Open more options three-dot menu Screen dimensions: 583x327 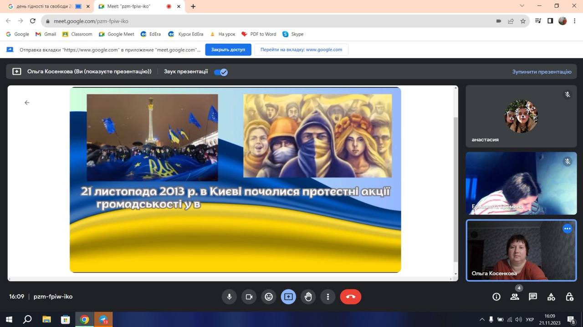pos(328,297)
